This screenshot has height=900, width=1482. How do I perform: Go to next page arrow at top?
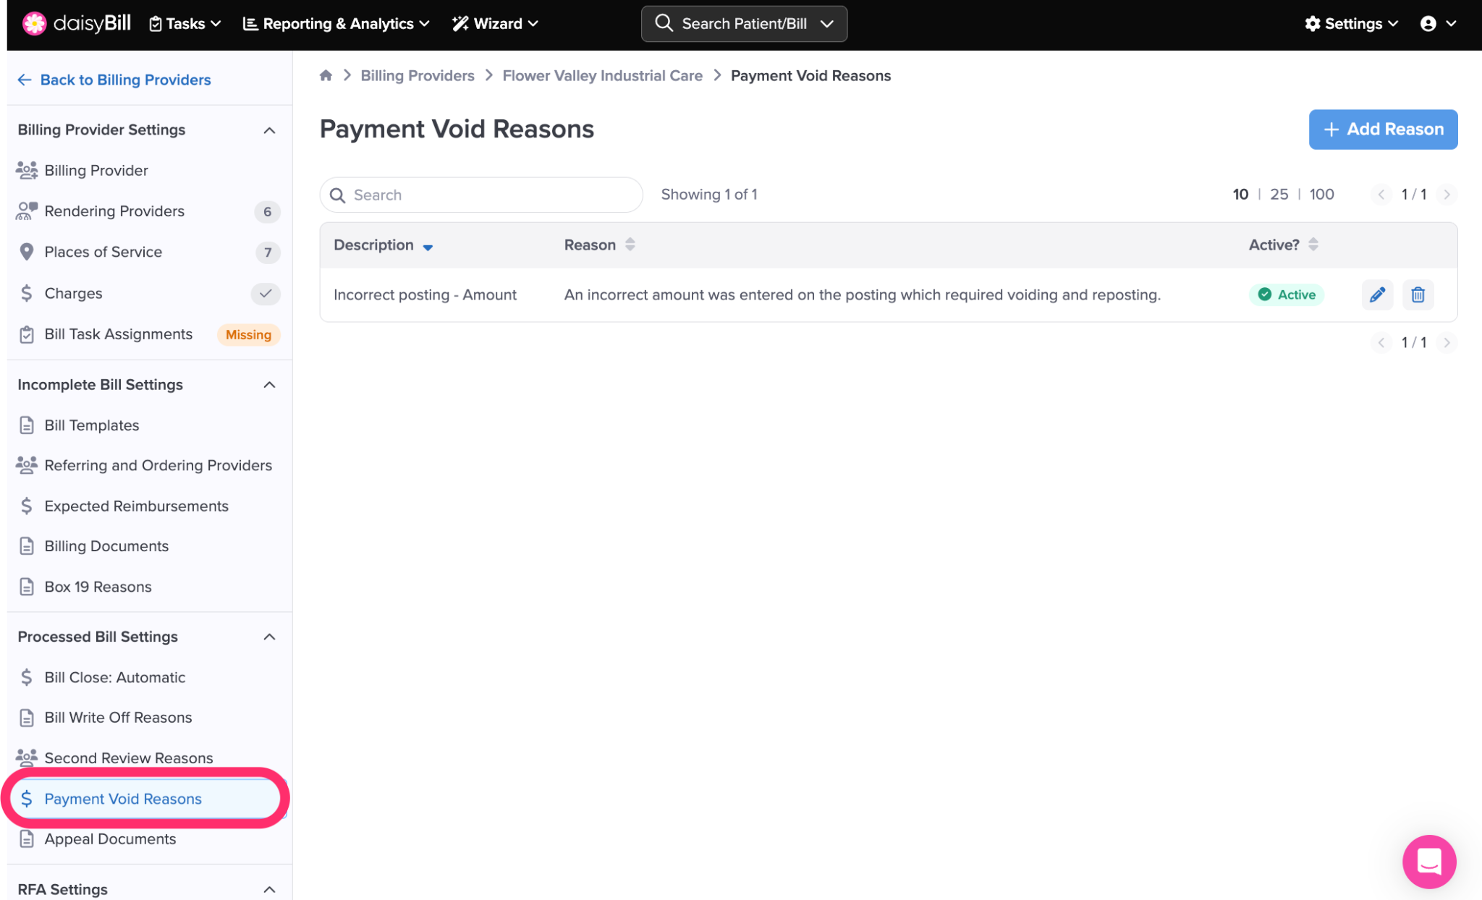coord(1447,194)
